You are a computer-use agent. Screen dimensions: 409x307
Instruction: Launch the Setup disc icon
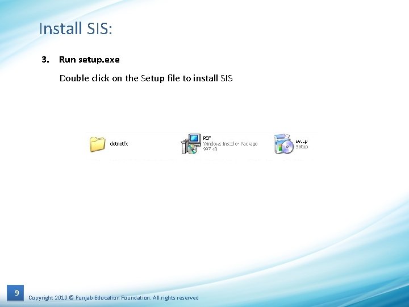[x=284, y=144]
